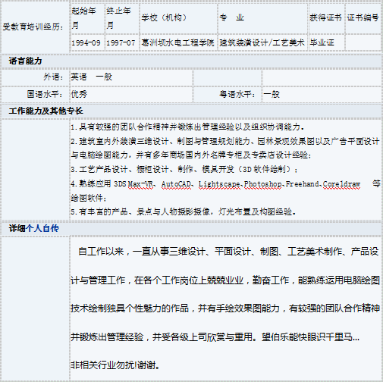
Task: Click the 英语 一般 foreign language cell
Action: tap(91, 77)
